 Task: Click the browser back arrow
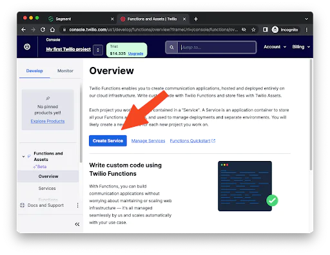pos(24,30)
